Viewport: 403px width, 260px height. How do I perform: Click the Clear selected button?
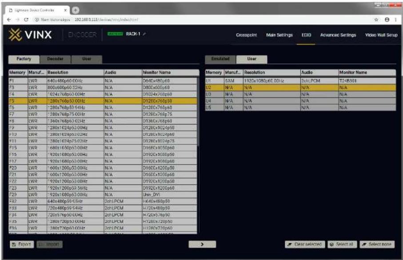pyautogui.click(x=305, y=244)
